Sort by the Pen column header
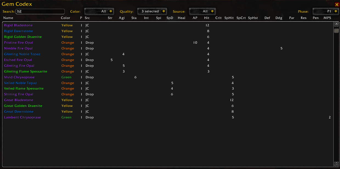Image resolution: width=340 pixels, height=169 pixels. coord(316,18)
